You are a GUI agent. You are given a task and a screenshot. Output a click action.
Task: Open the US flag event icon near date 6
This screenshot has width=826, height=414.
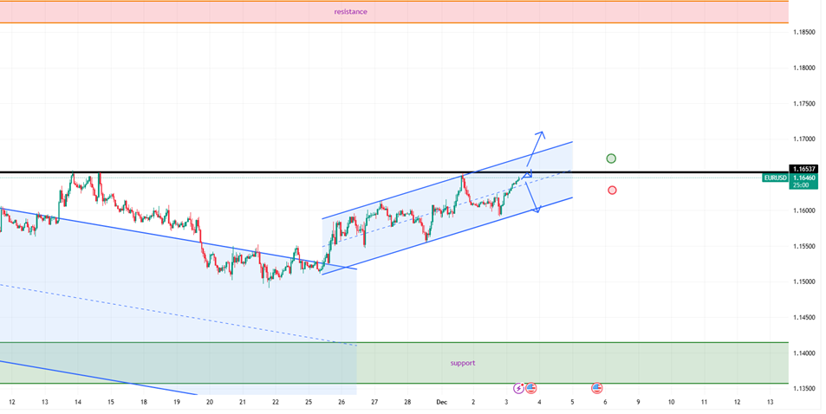pyautogui.click(x=597, y=389)
